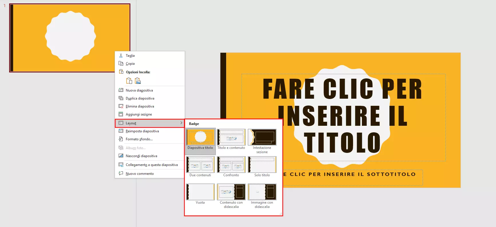Expand the Layout submenu arrow

tap(181, 123)
